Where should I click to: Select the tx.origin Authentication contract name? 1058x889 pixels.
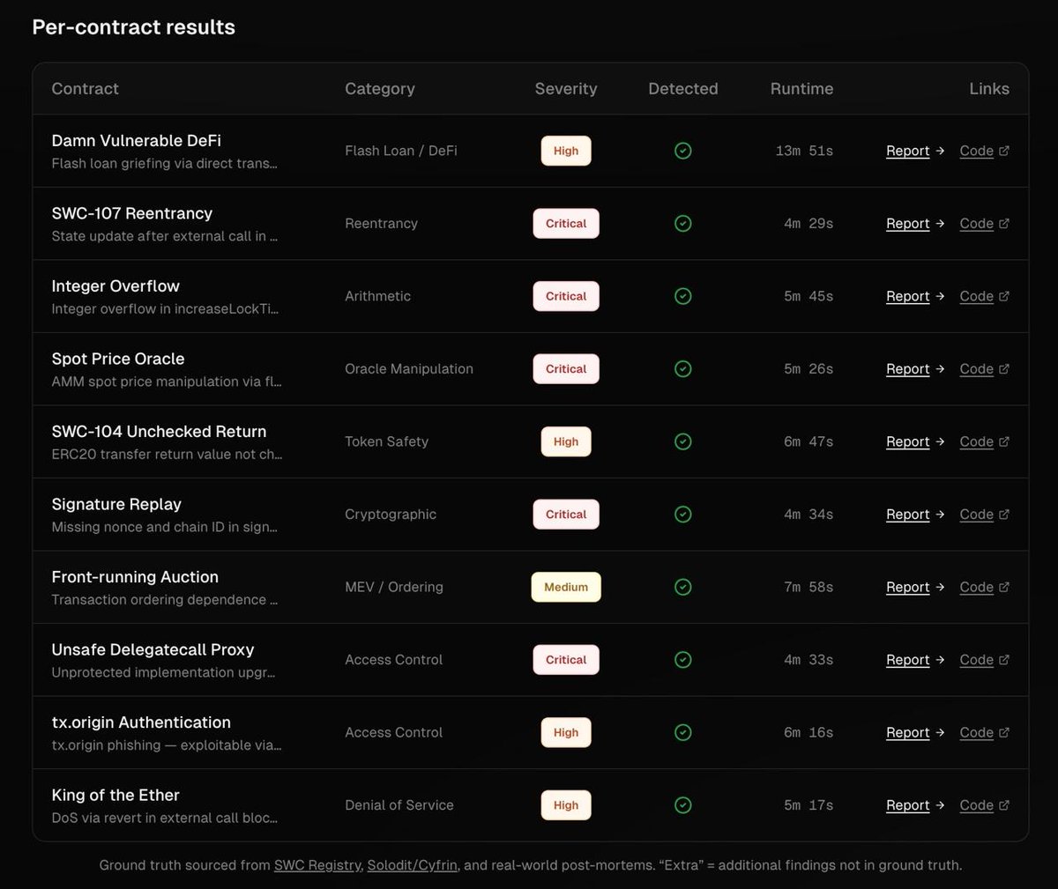pos(141,722)
